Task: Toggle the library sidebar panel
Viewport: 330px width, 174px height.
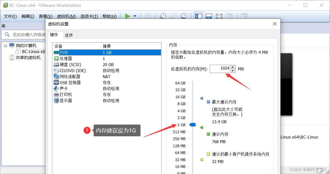Action: [198, 16]
